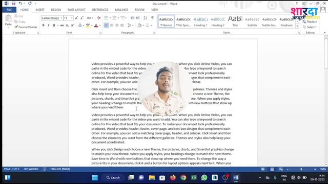Increase font size with Grow Font icon
328x184 pixels.
point(76,18)
